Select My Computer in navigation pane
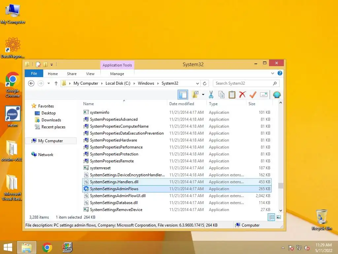The image size is (338, 254). click(51, 141)
